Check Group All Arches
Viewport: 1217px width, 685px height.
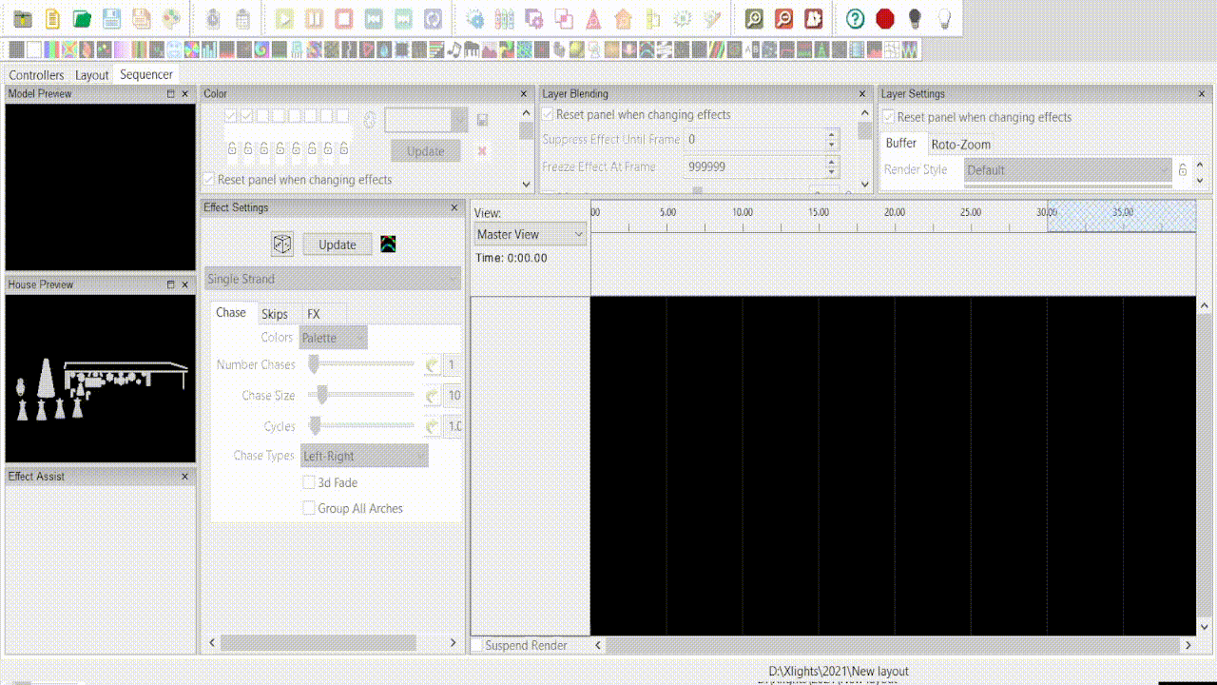pyautogui.click(x=308, y=508)
